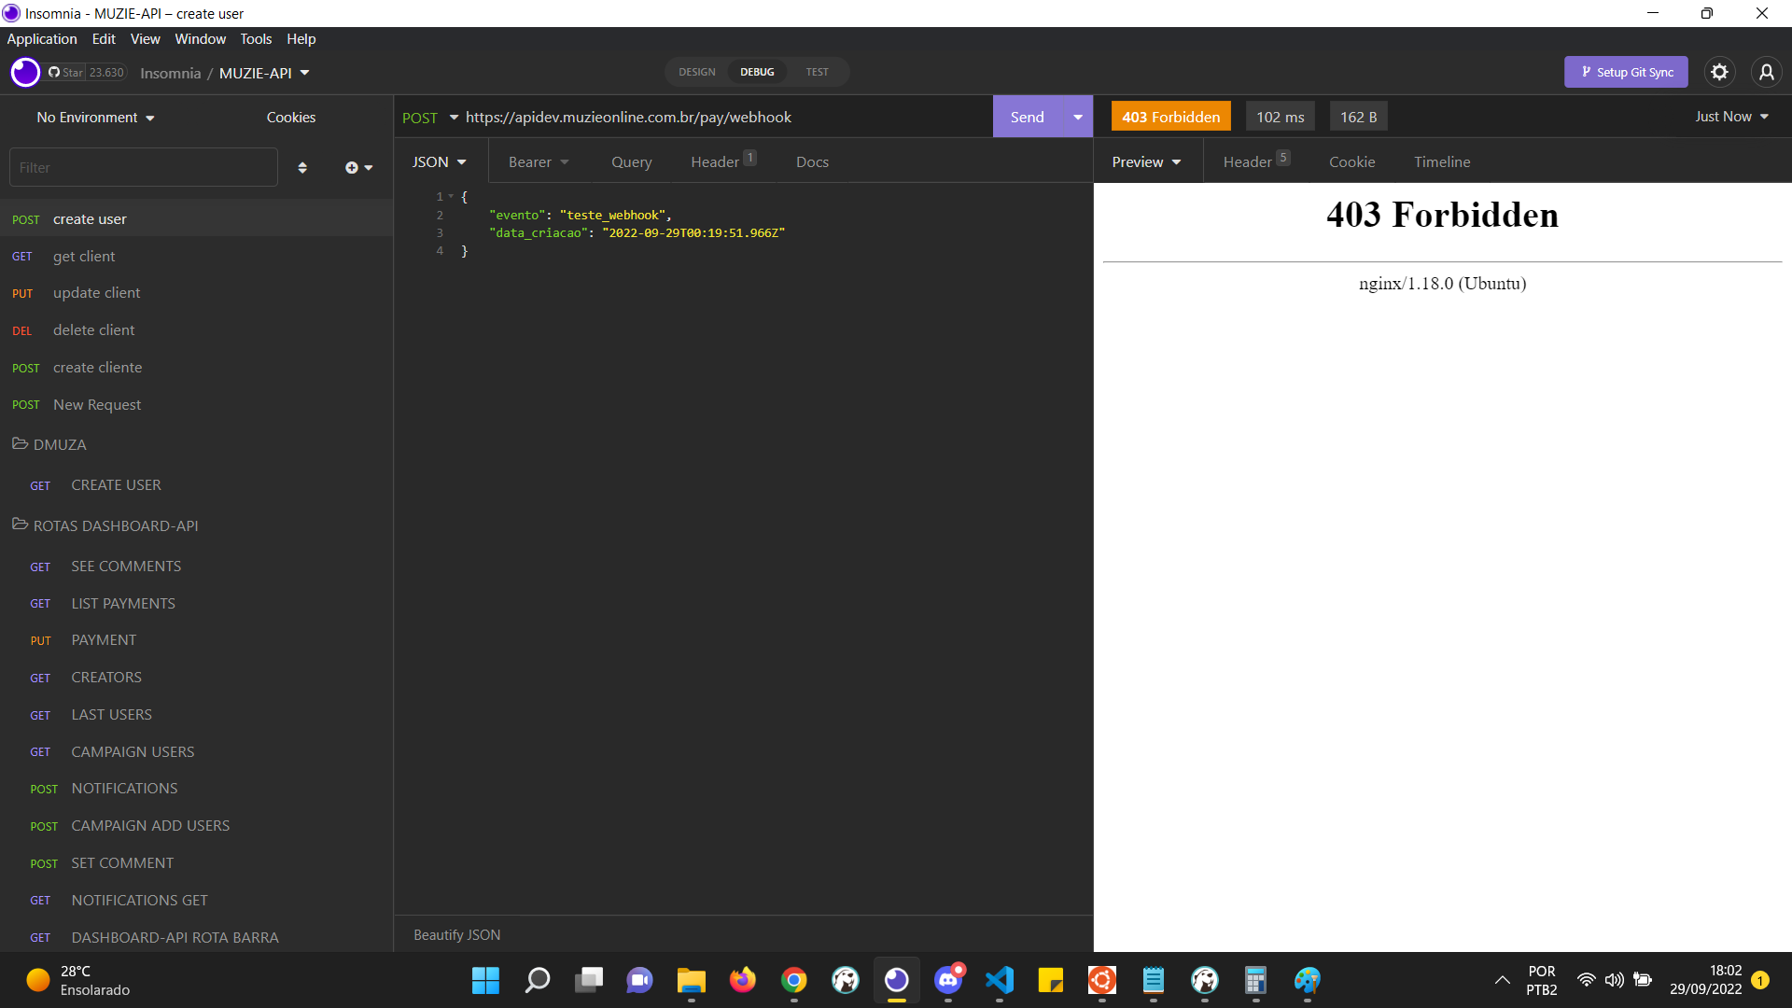Switch to the Timeline response tab
This screenshot has height=1008, width=1792.
click(x=1441, y=161)
